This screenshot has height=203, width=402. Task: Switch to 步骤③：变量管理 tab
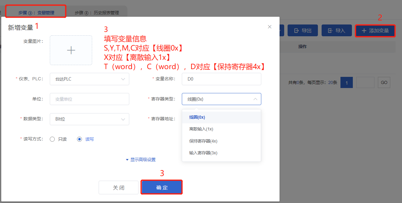click(36, 13)
